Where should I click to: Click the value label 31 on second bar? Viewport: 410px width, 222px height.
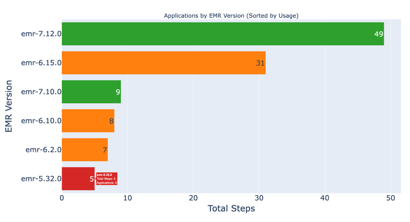point(260,63)
